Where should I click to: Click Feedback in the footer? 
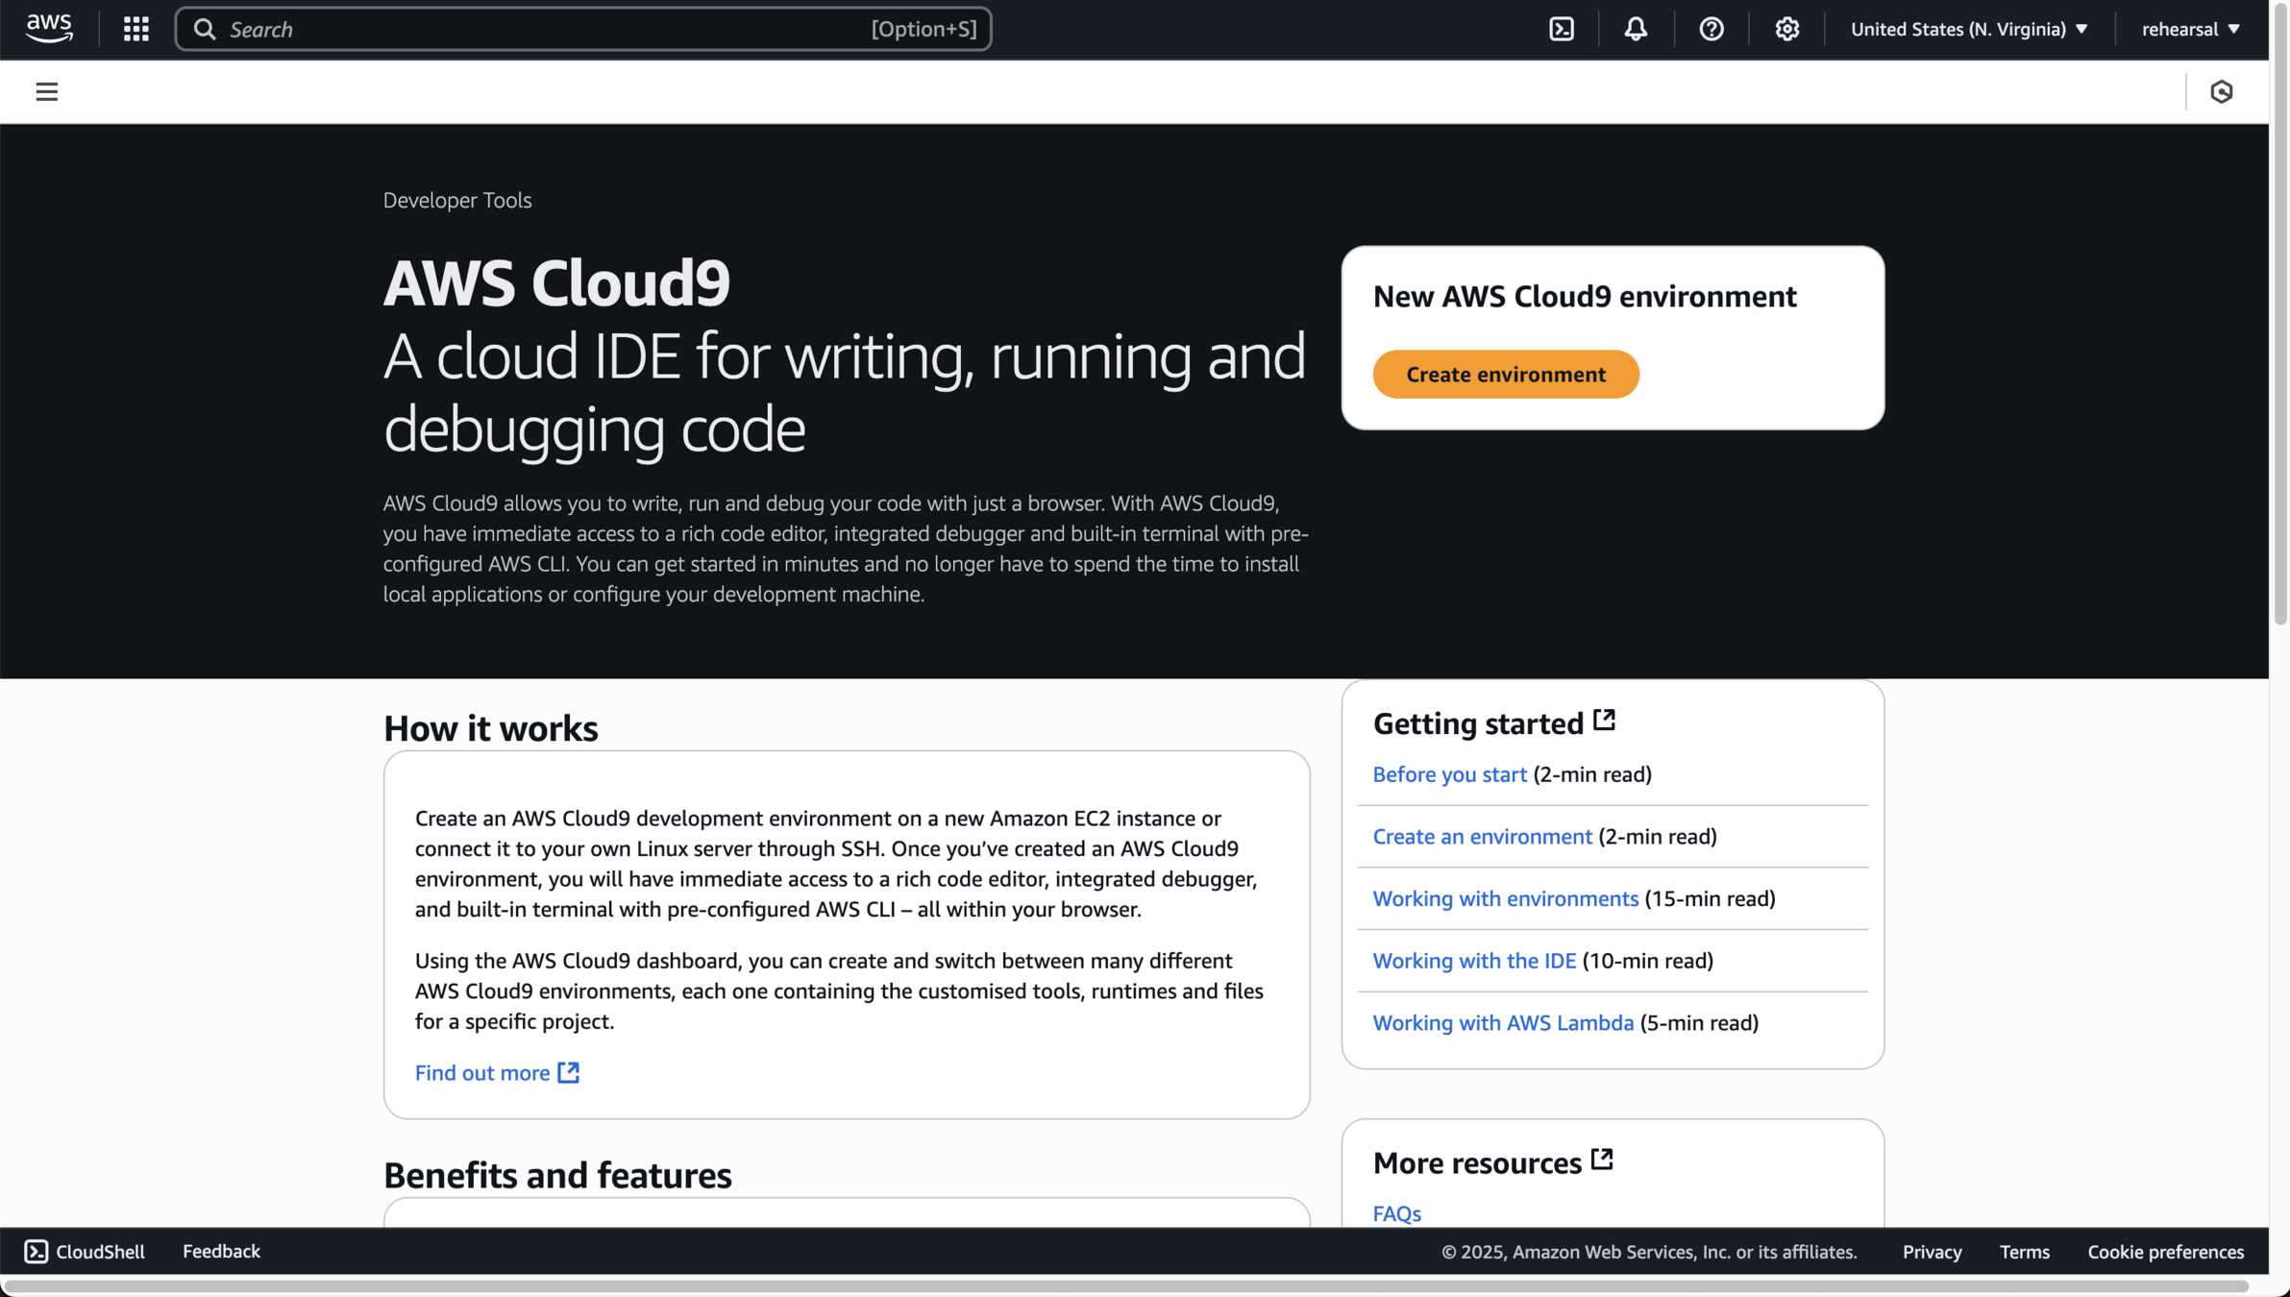[221, 1251]
